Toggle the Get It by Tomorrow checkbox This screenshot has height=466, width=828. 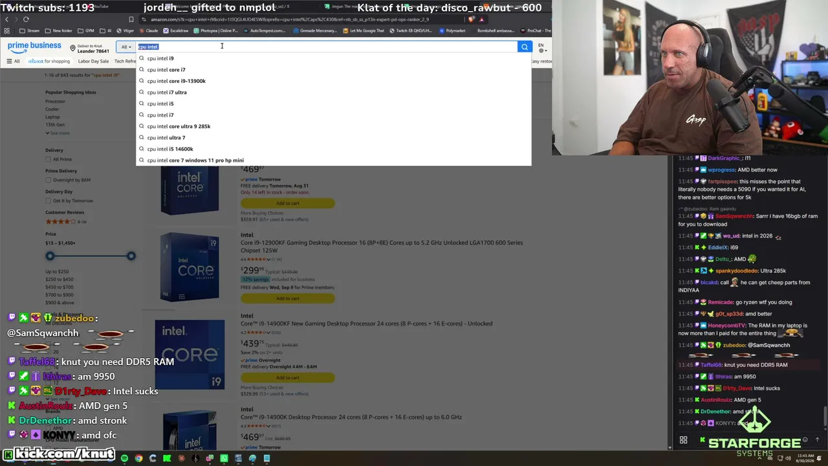pos(49,201)
